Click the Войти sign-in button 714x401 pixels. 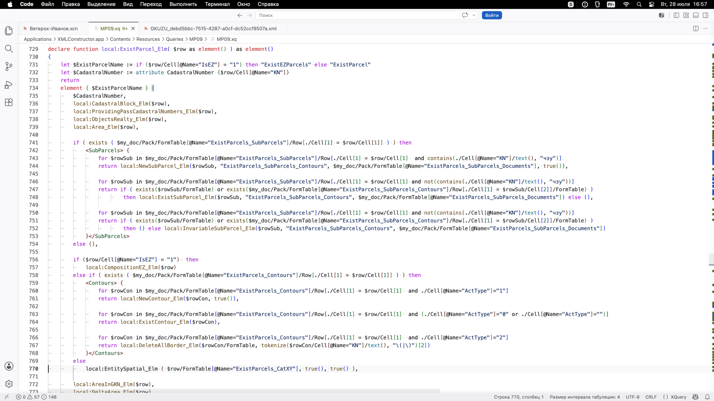coord(492,15)
